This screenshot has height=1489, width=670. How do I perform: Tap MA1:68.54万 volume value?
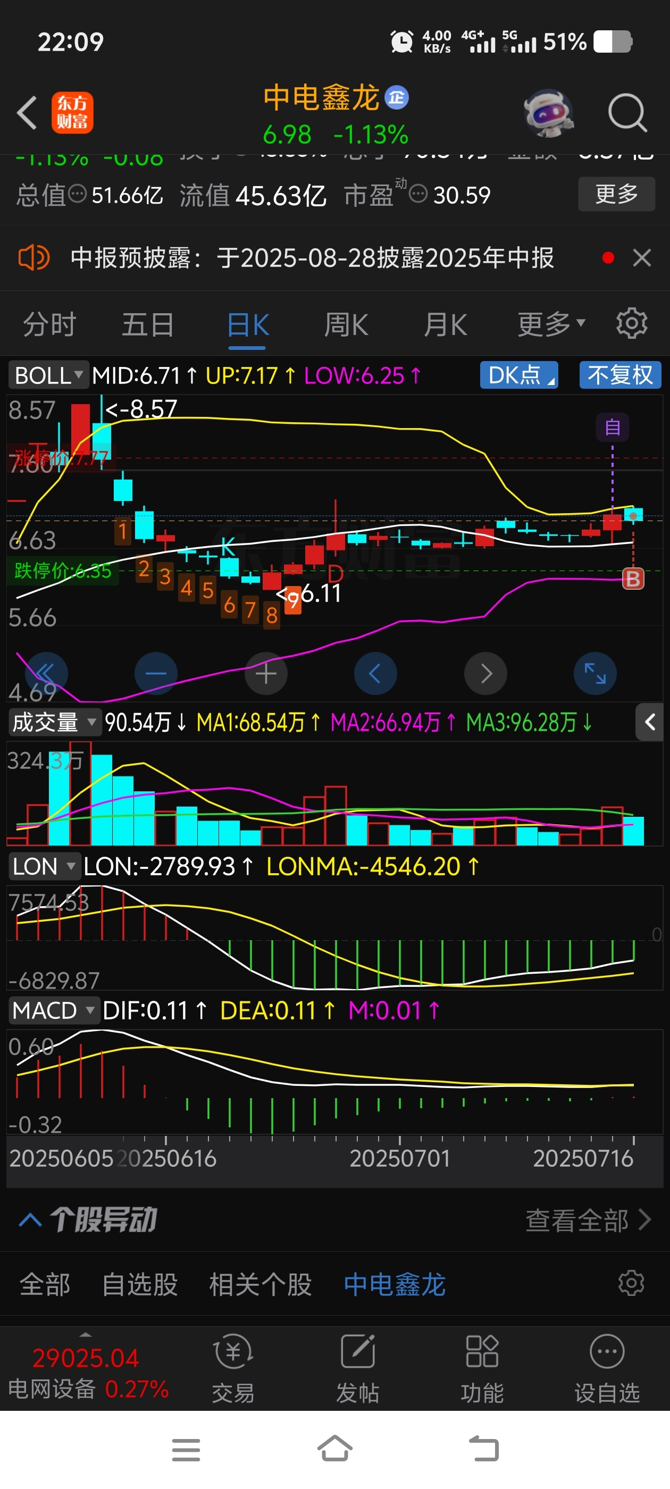click(259, 723)
